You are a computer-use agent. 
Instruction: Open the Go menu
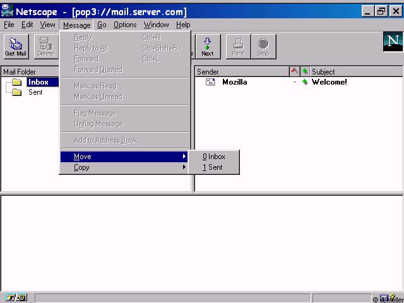point(102,25)
